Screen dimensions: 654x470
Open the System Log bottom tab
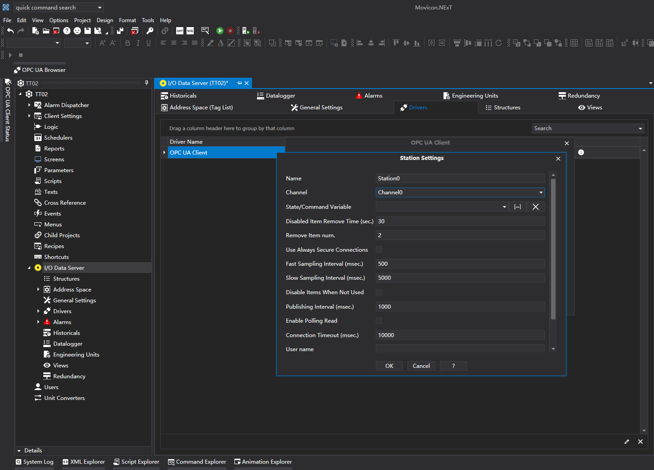(x=34, y=461)
